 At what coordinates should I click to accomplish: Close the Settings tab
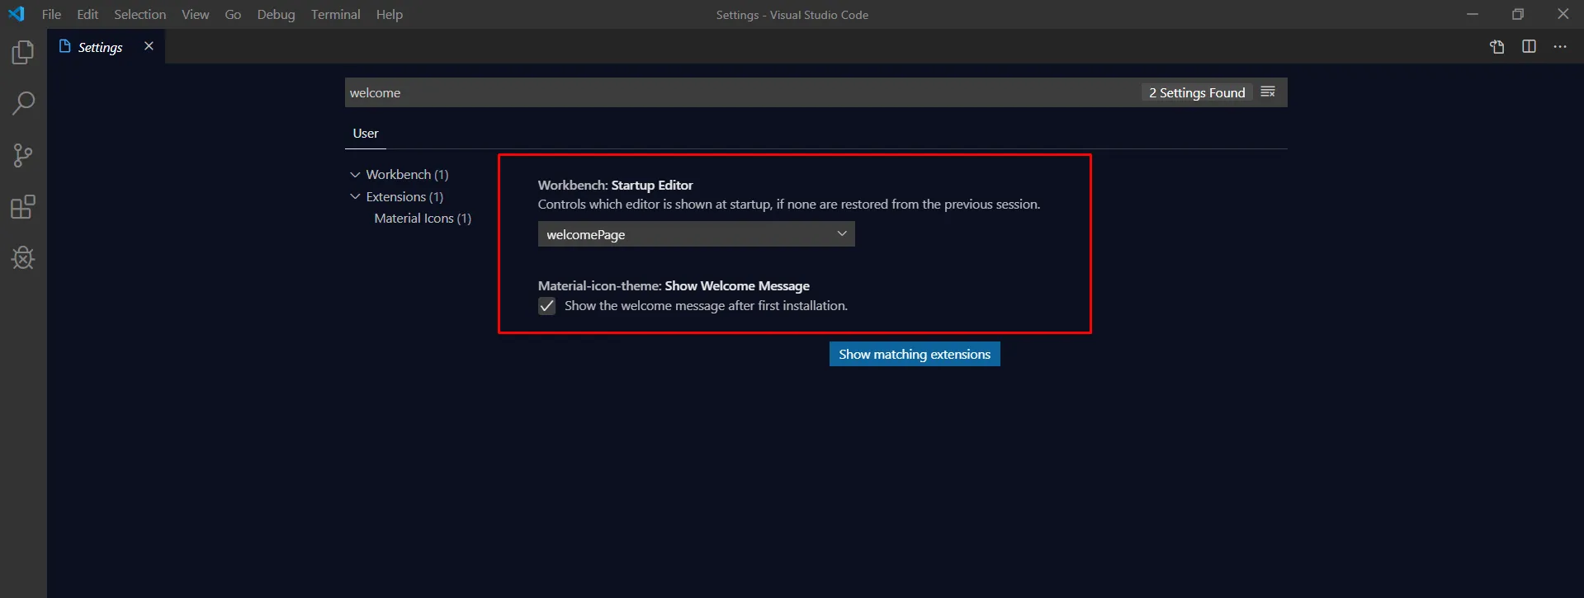[x=149, y=46]
